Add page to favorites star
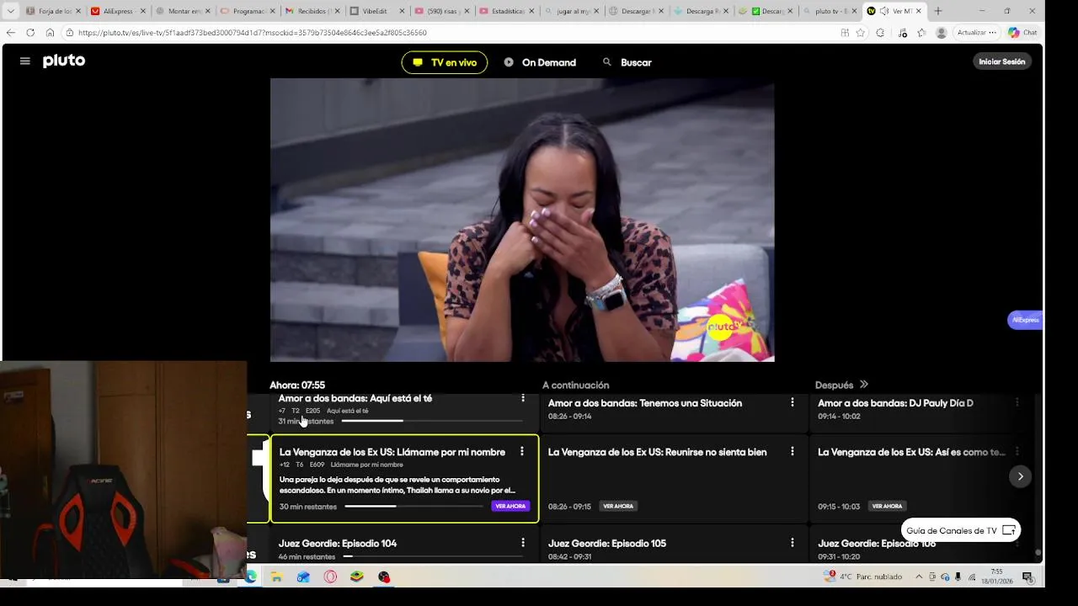 pyautogui.click(x=860, y=33)
